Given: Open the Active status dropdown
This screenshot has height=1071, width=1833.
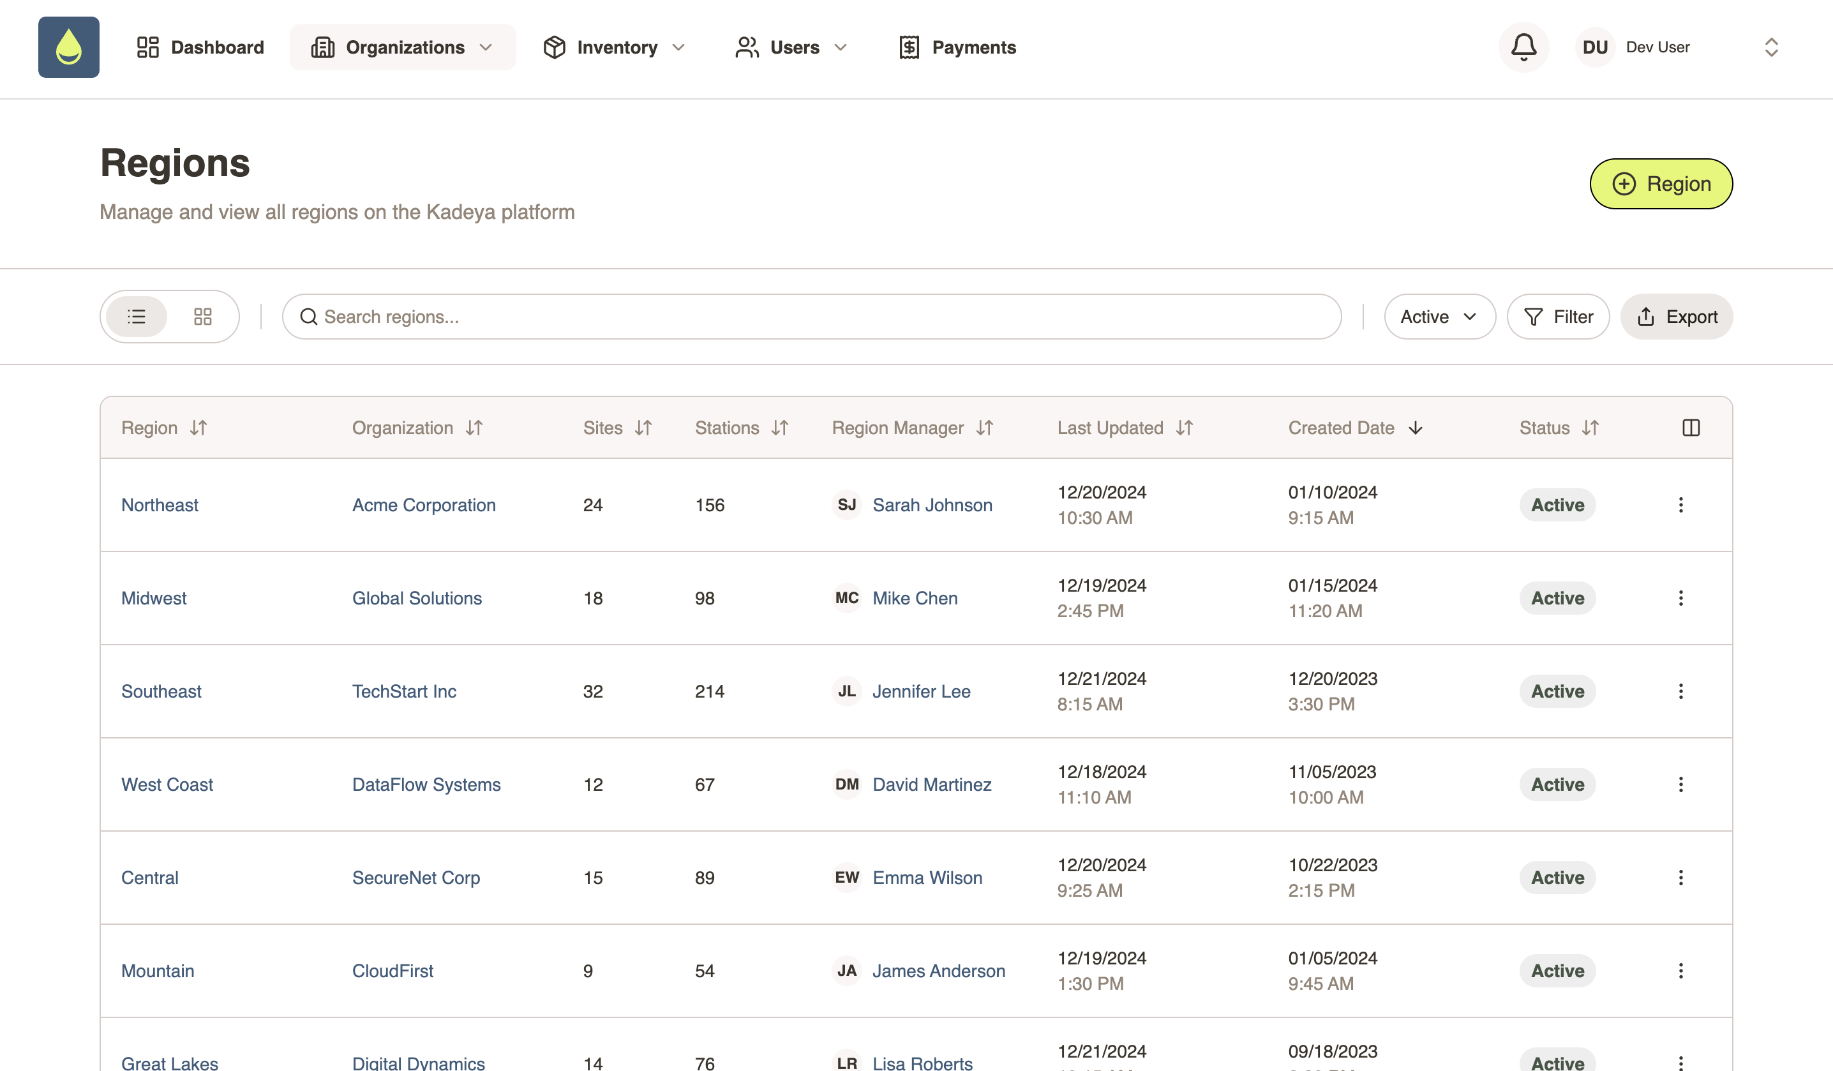Looking at the screenshot, I should (1439, 317).
